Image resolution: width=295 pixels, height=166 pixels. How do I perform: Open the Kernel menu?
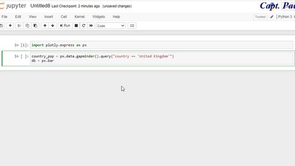(x=79, y=17)
